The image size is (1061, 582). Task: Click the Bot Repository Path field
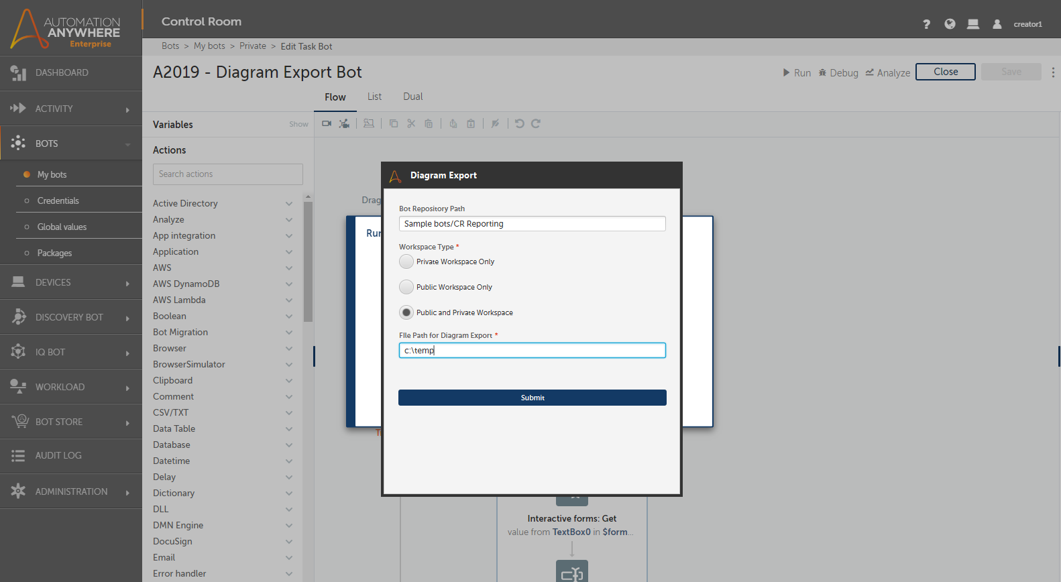click(x=532, y=224)
